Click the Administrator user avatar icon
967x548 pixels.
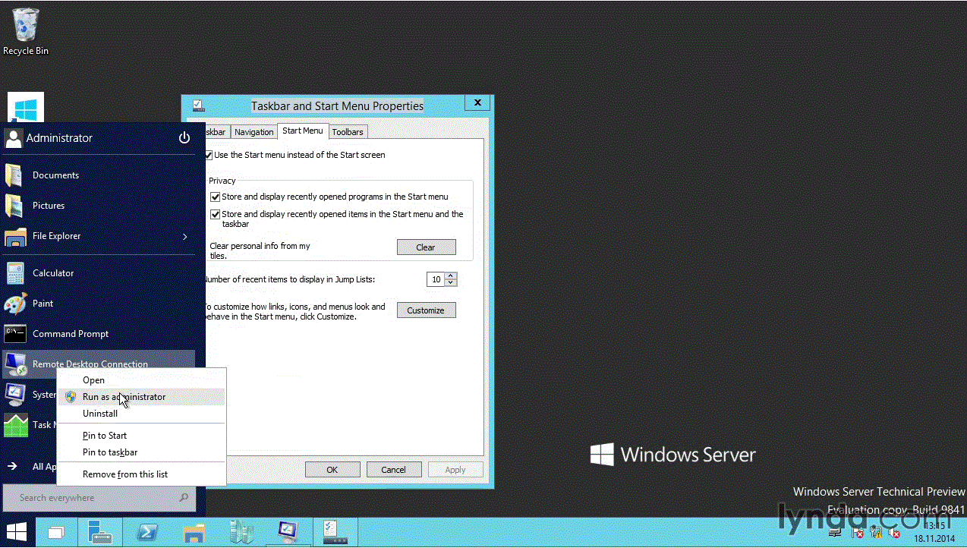point(13,138)
